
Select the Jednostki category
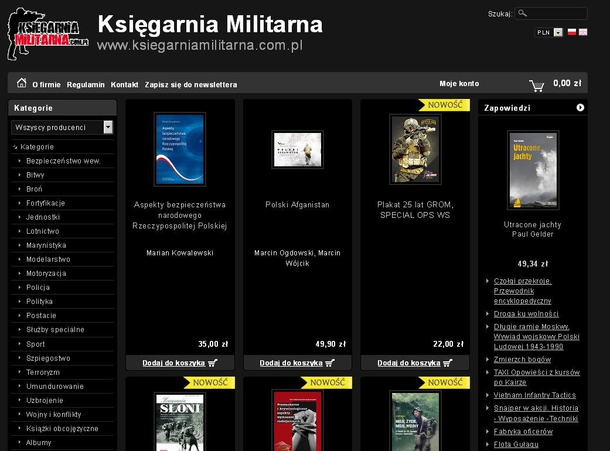43,217
